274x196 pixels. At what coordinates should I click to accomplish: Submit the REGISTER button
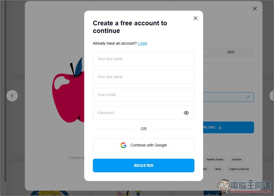[x=144, y=166]
